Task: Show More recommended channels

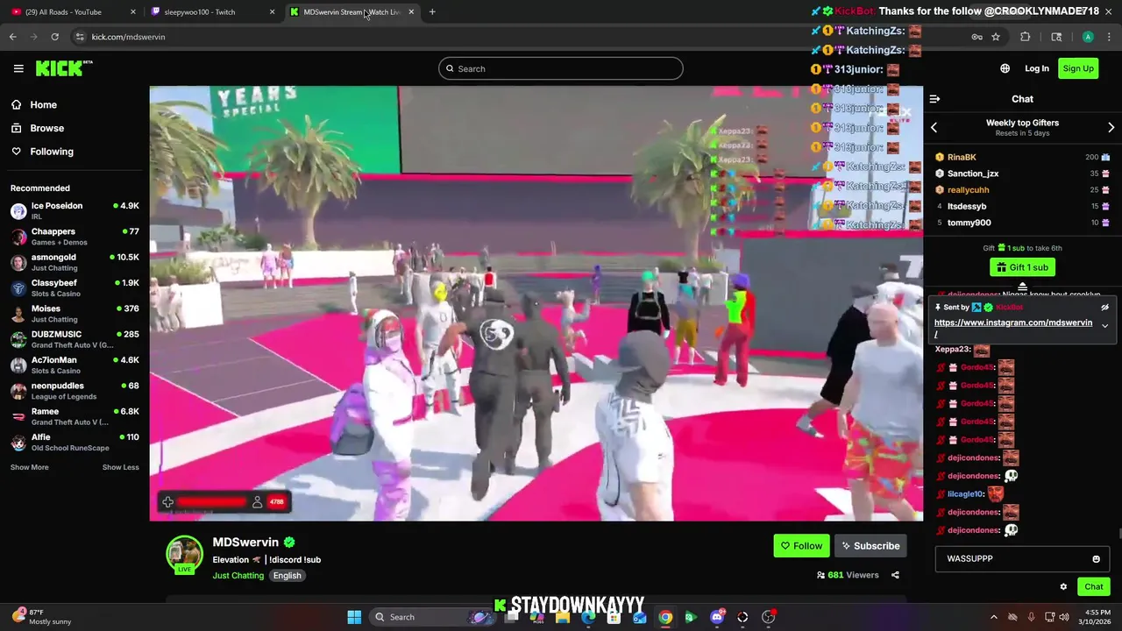Action: tap(29, 467)
